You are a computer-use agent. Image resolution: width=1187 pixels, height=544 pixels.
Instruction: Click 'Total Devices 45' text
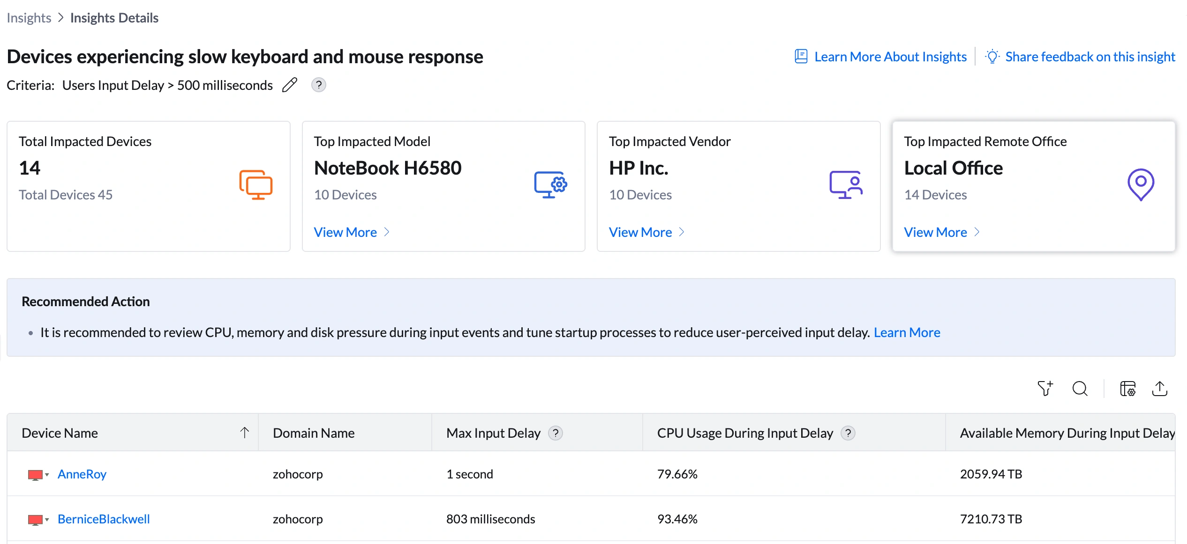[66, 195]
